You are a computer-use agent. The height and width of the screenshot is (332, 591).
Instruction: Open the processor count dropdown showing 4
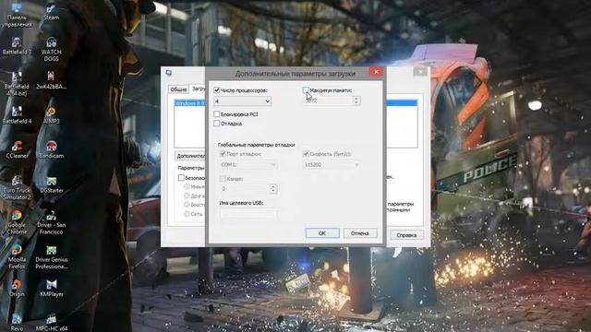tap(242, 101)
